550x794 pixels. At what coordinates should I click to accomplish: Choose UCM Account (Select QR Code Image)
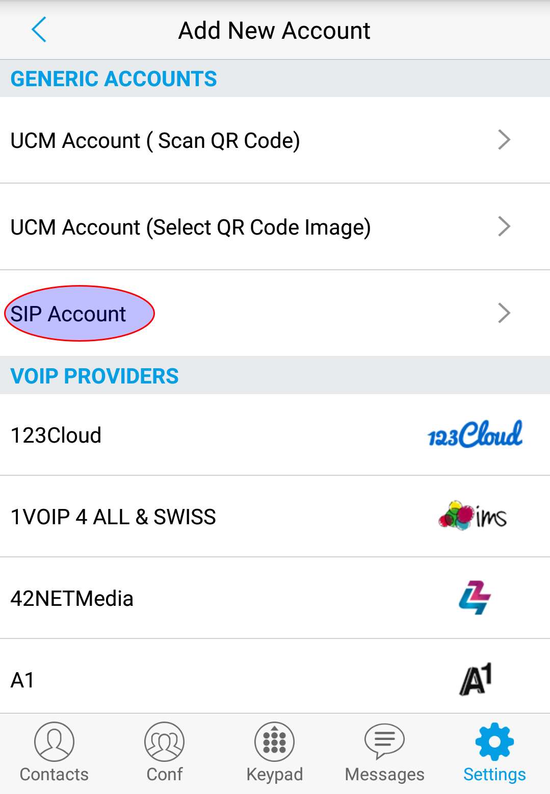(x=275, y=227)
